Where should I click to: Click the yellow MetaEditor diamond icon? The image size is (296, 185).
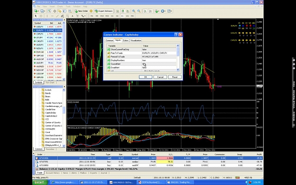coord(91,11)
